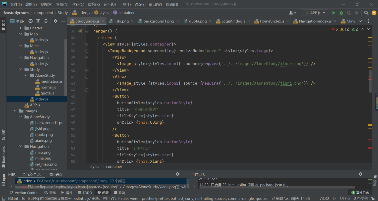Open the 文件(F) menu

click(x=16, y=5)
